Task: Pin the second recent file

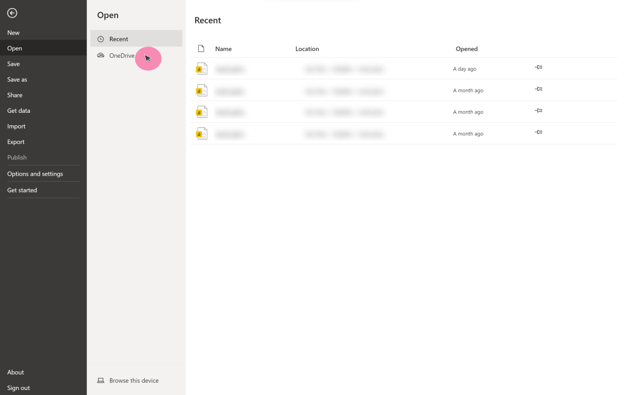Action: 538,88
